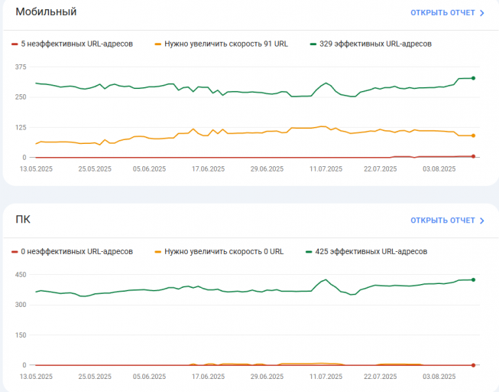
Task: Click date 25.05.2025 under the ПК chart
Action: [95, 377]
